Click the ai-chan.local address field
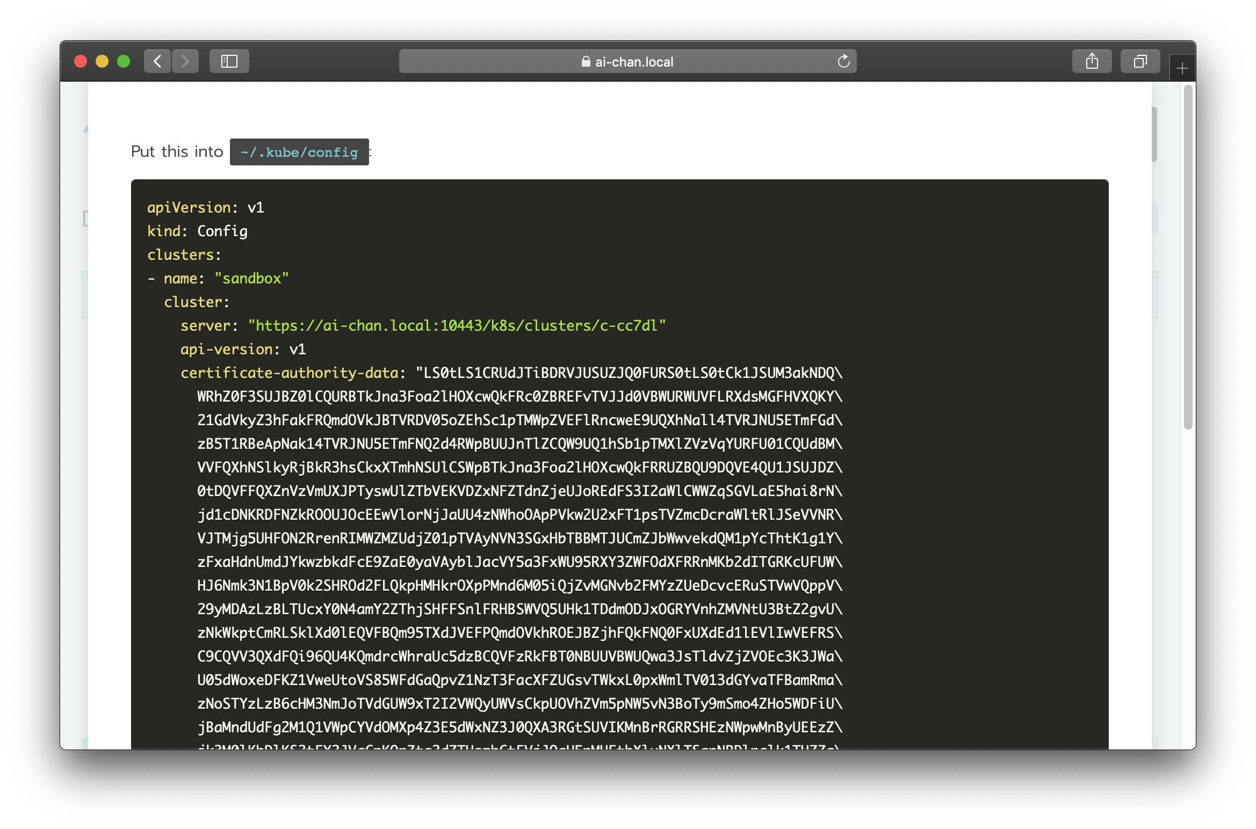 coord(634,62)
